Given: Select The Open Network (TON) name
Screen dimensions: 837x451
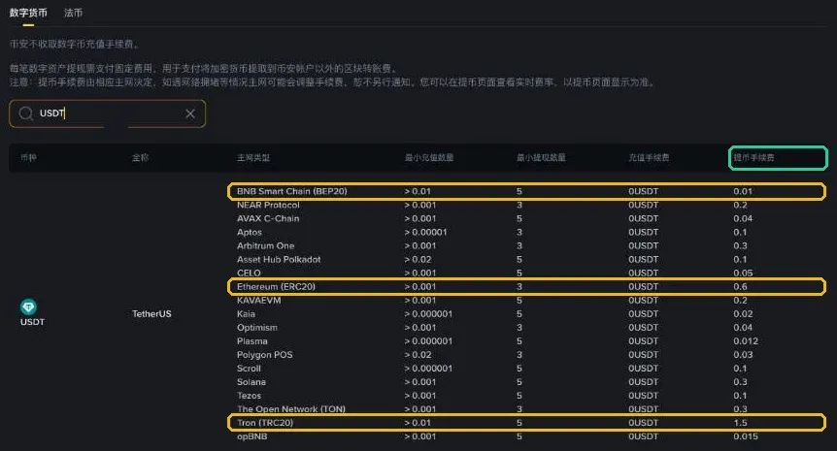Looking at the screenshot, I should pyautogui.click(x=291, y=409).
